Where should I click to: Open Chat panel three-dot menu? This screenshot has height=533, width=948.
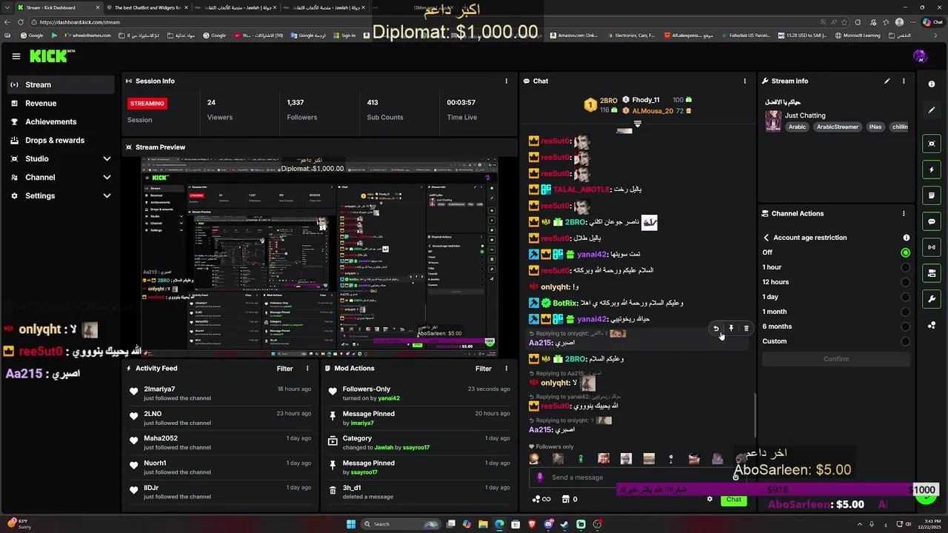(745, 81)
